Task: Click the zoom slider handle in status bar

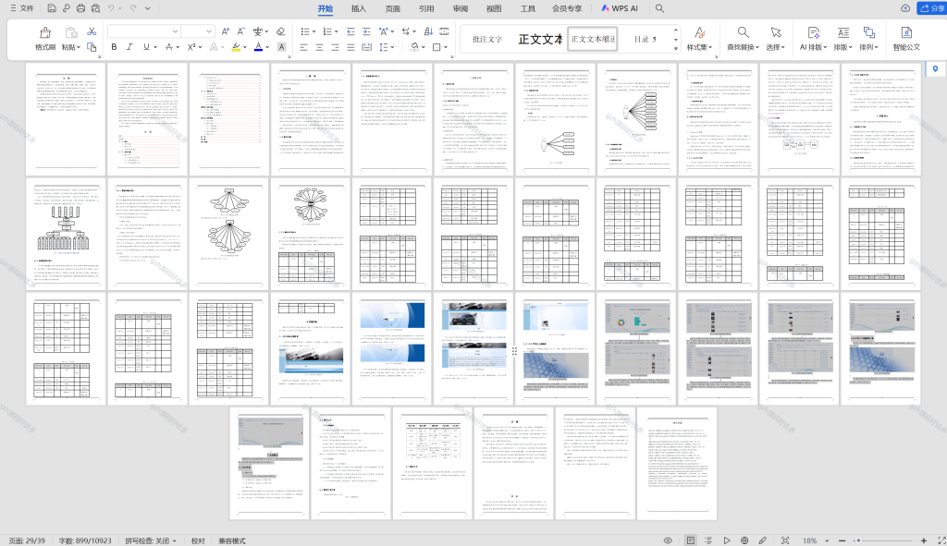Action: [858, 540]
